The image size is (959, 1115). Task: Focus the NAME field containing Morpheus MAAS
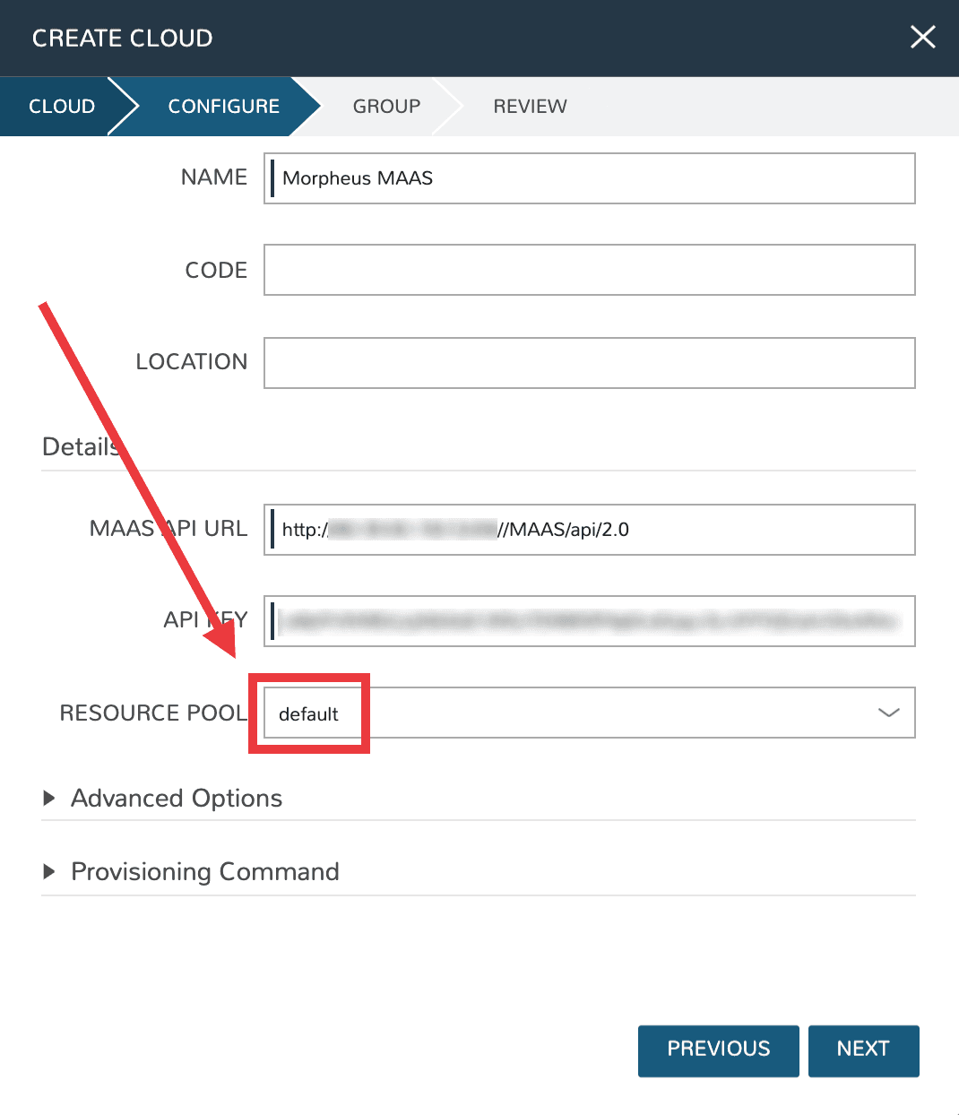589,178
